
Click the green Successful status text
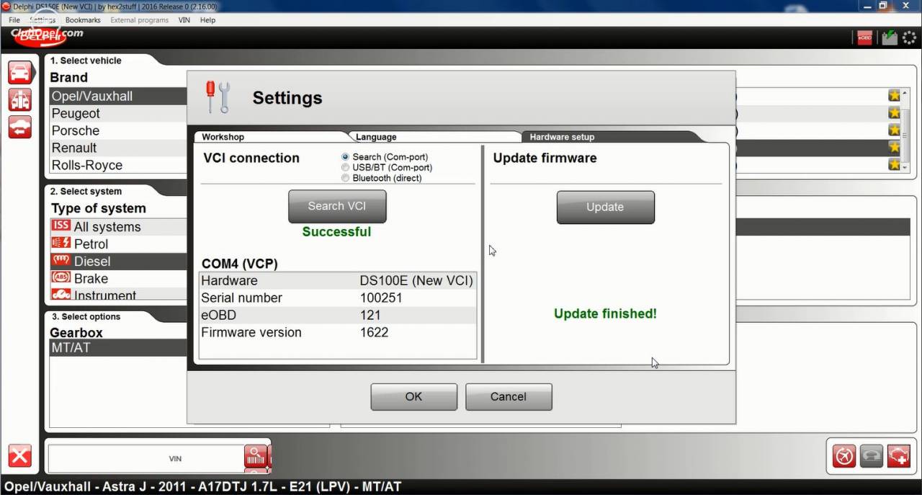pos(336,231)
